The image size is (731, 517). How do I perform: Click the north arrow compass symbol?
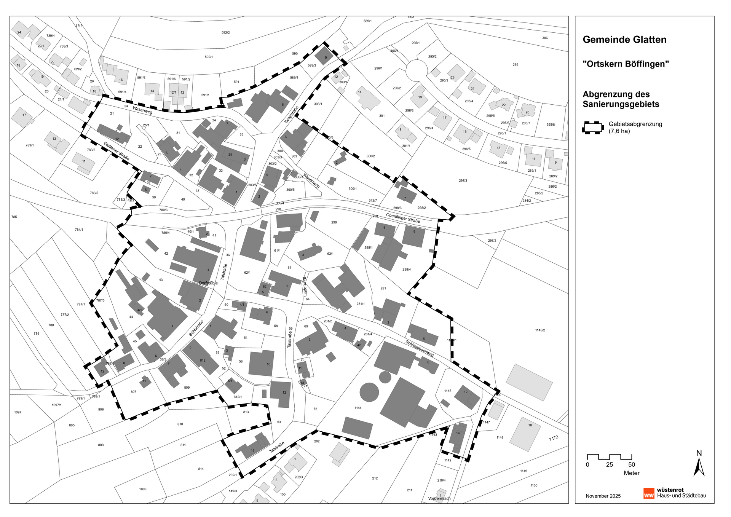[699, 467]
